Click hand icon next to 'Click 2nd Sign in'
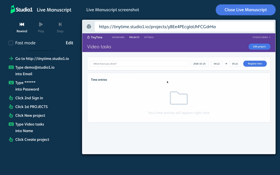The image size is (280, 175). (11, 98)
